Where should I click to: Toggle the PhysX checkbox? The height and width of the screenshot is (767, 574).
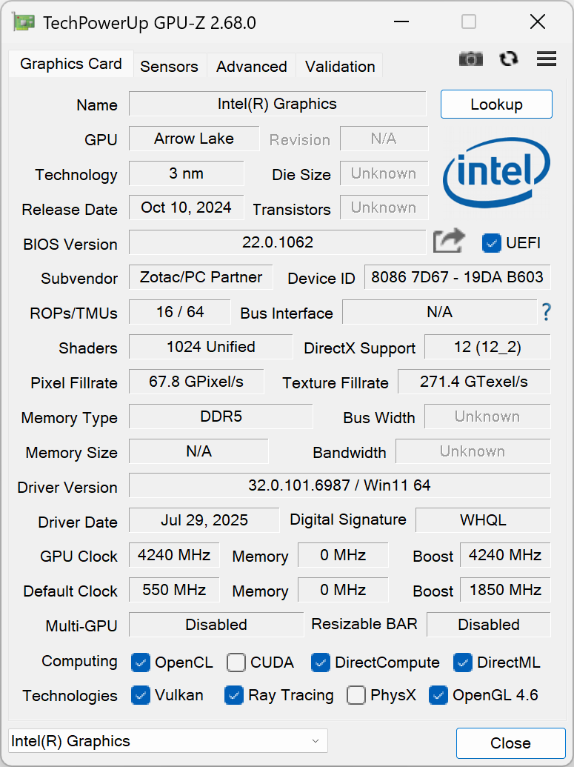pyautogui.click(x=356, y=696)
